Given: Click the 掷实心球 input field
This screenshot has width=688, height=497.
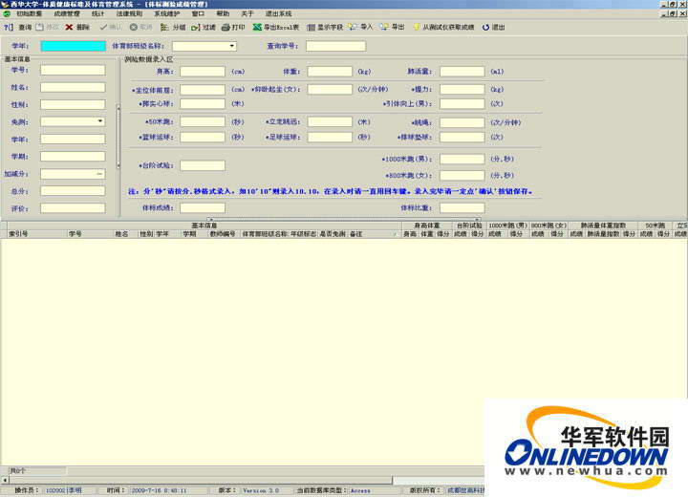Looking at the screenshot, I should (x=203, y=104).
